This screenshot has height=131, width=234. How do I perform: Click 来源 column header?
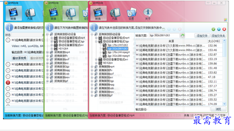click(x=171, y=41)
